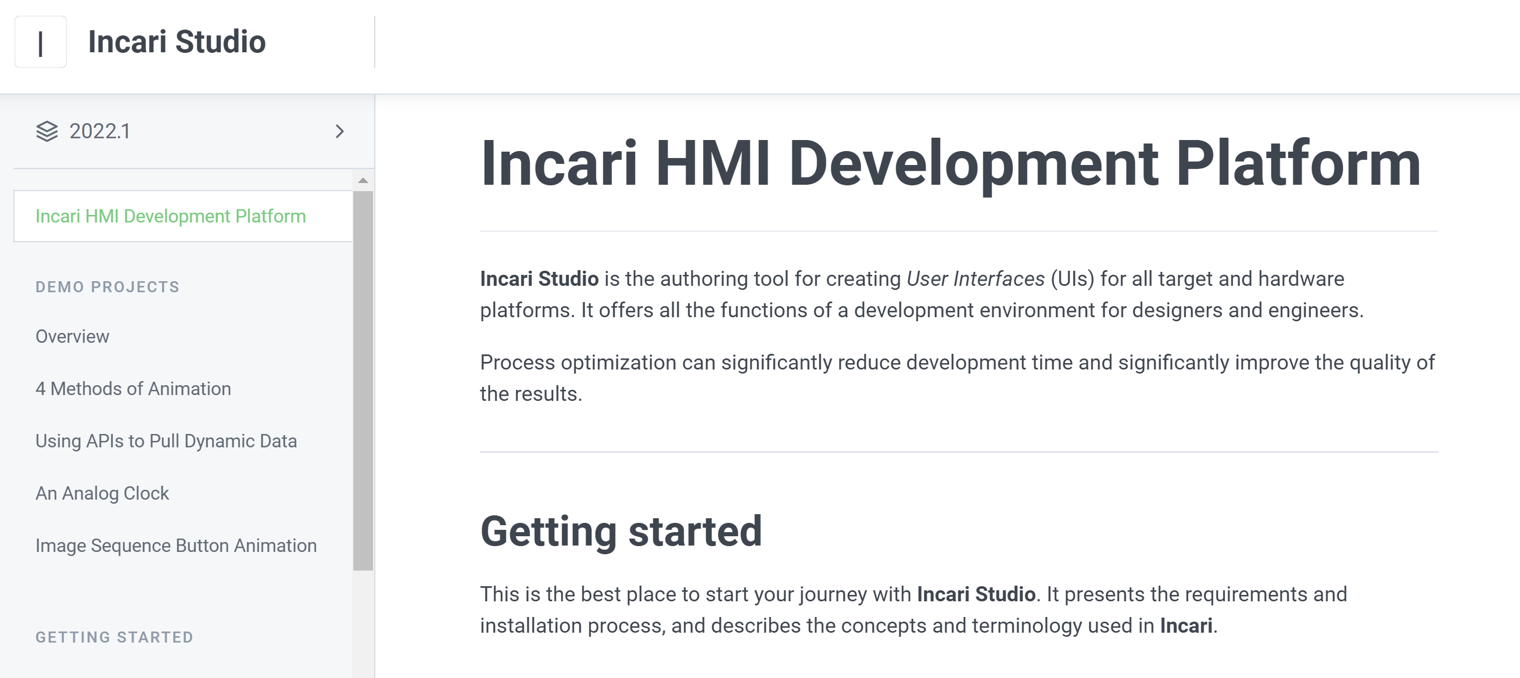Select Incari HMI Development Platform sidebar item
This screenshot has height=678, width=1520.
(x=183, y=216)
